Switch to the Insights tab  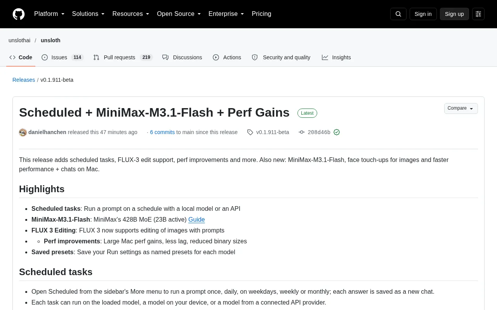336,57
